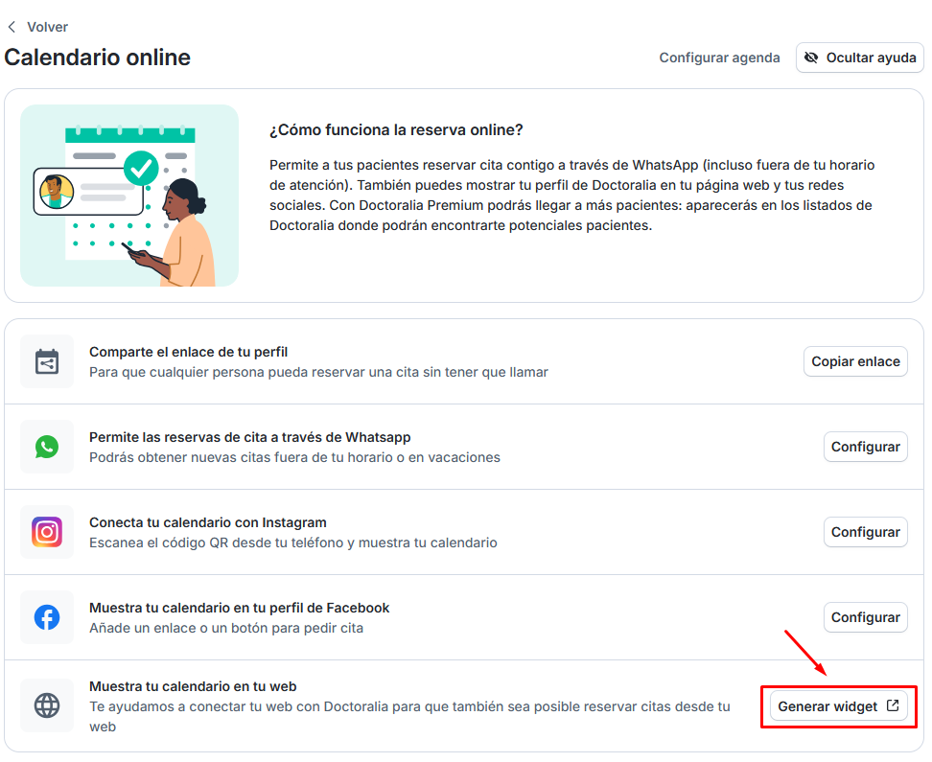Click 'Te ayudamos a conectar tu web con Doctoralia' text
The width and height of the screenshot is (932, 762).
[409, 717]
